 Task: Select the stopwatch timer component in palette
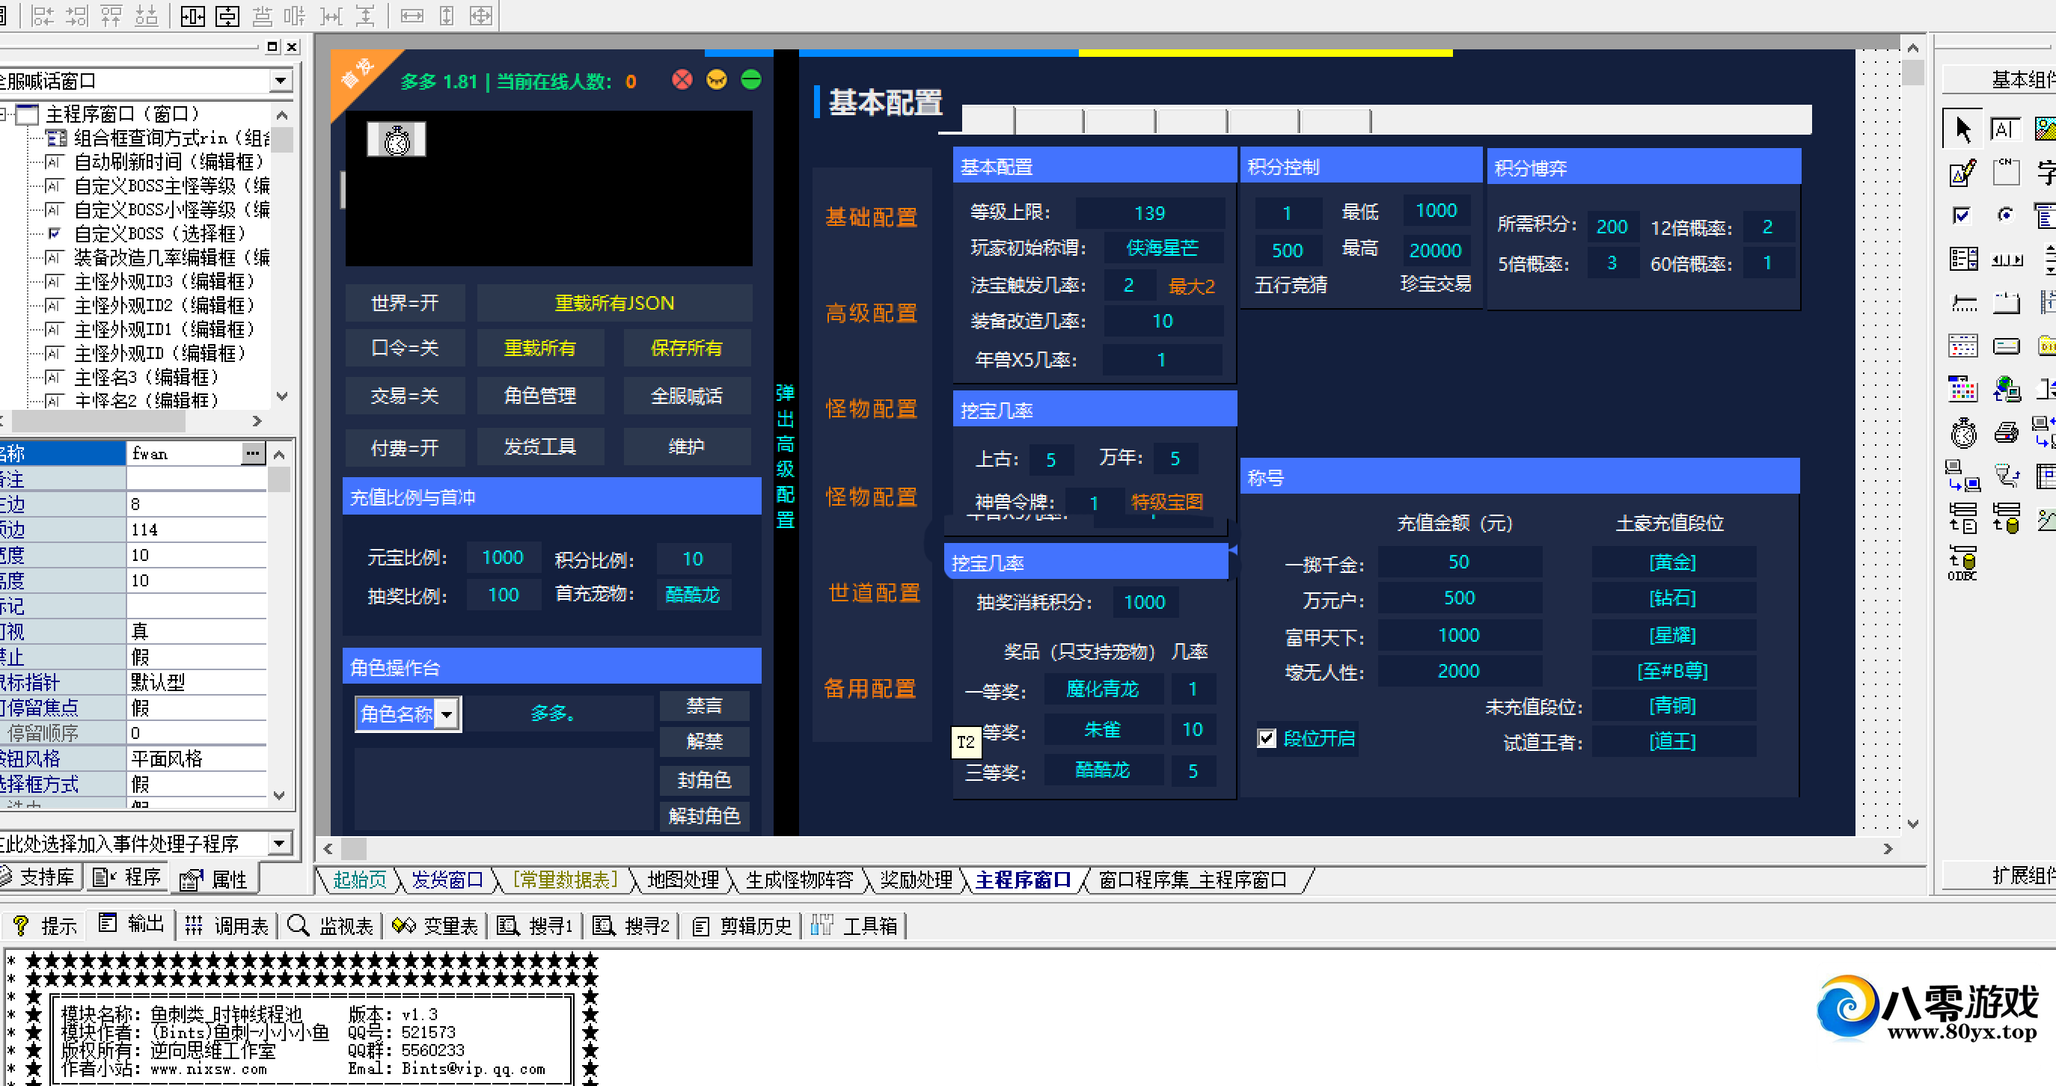click(x=1962, y=432)
